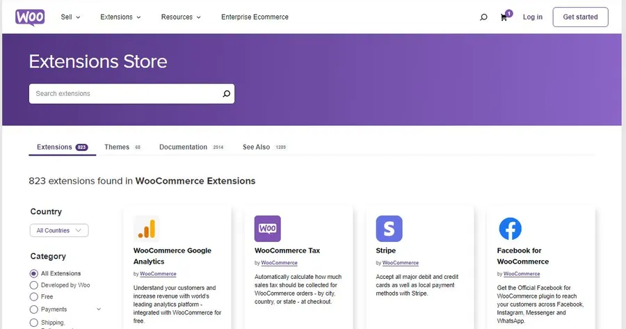Click WooCommerce author link under Google Analytics
Viewport: 626px width, 329px height.
[158, 274]
